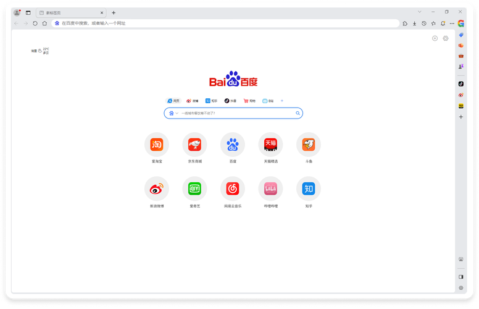Open the weather widget showing 22°C
Screen dimensions: 479x309
tap(40, 51)
